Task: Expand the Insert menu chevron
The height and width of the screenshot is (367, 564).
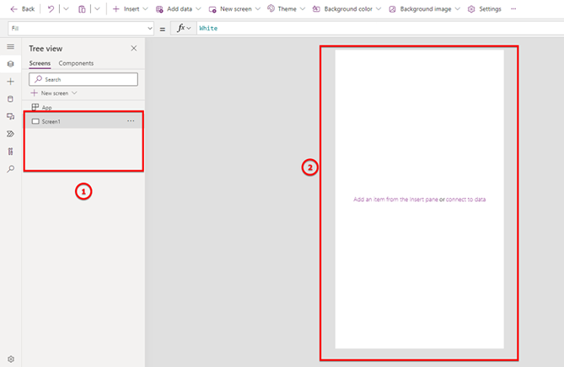Action: pyautogui.click(x=145, y=9)
